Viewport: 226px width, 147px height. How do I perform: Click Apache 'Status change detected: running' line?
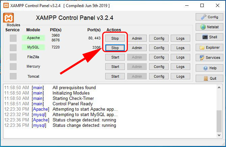click(x=84, y=120)
